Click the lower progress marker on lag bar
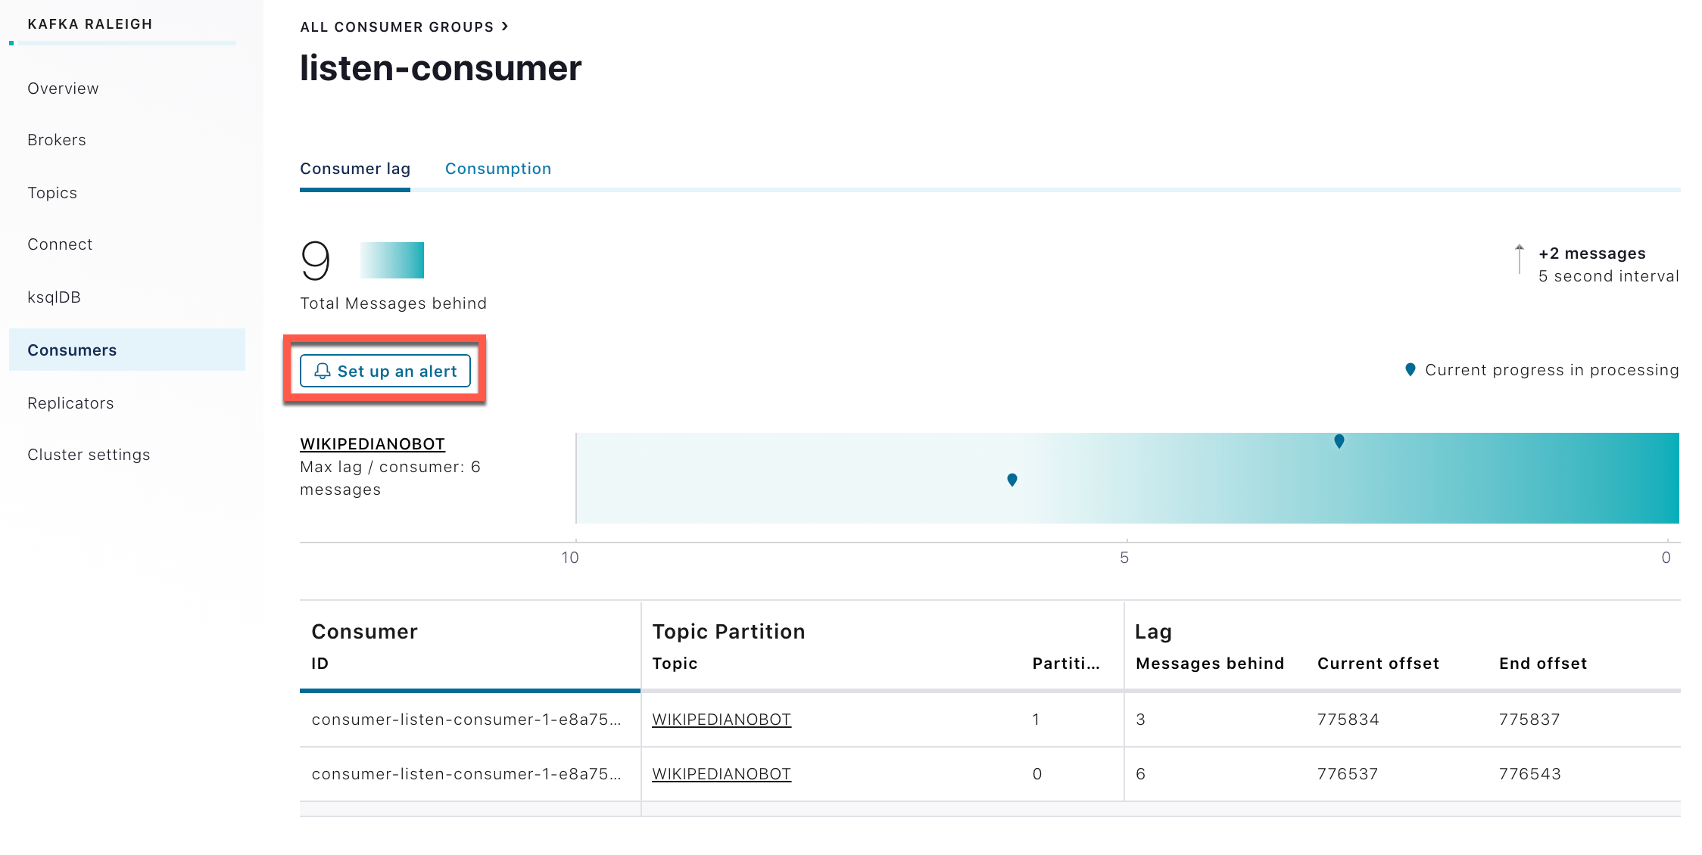 click(1012, 480)
